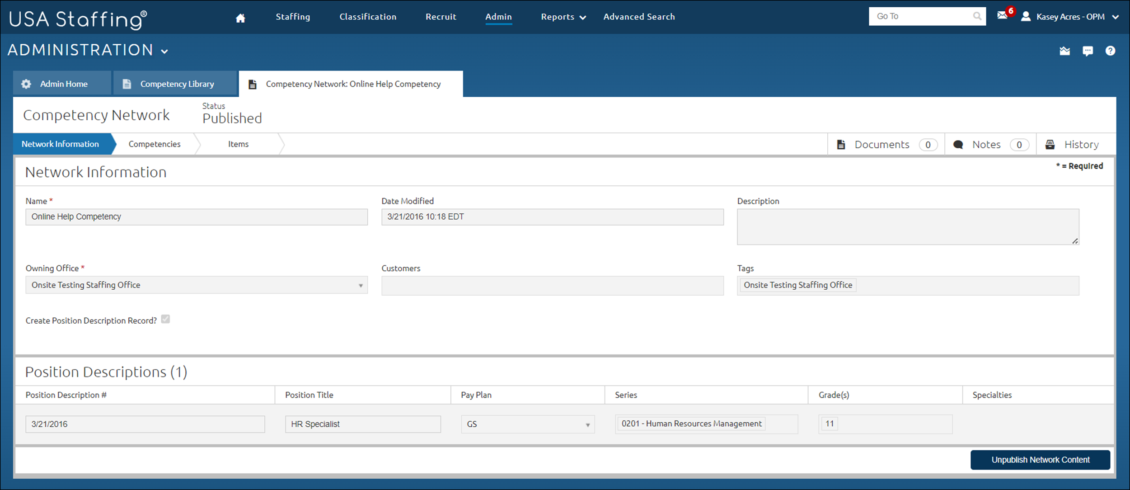This screenshot has width=1130, height=490.
Task: Go to the Home icon in navigation
Action: point(240,18)
